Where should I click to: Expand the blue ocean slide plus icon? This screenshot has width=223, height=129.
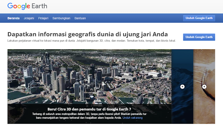[182, 86]
